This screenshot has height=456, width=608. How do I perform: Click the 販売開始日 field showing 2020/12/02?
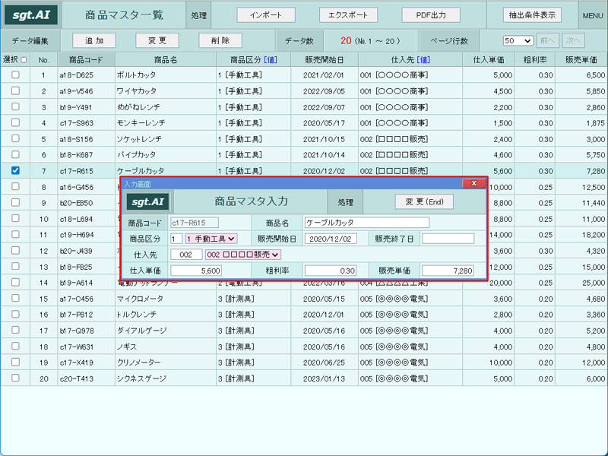[x=331, y=239]
